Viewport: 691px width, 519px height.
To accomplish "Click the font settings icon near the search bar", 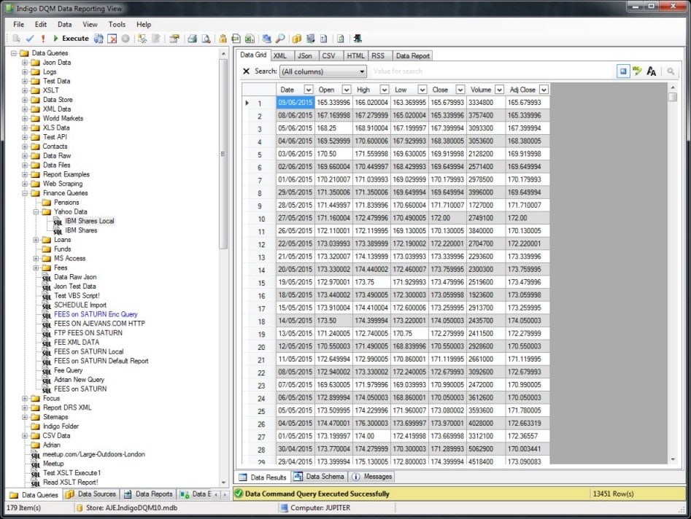I will click(652, 72).
